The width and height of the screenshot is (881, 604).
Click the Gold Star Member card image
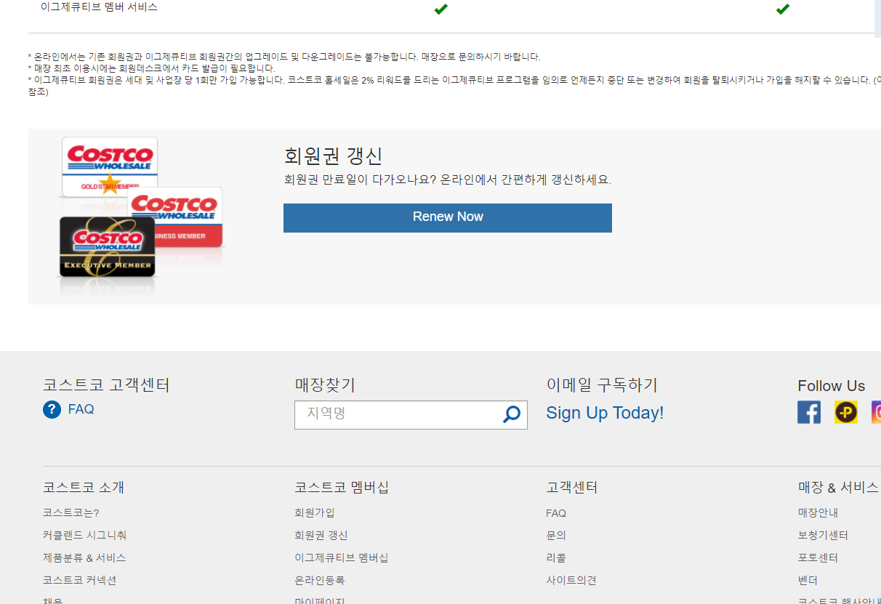point(109,166)
